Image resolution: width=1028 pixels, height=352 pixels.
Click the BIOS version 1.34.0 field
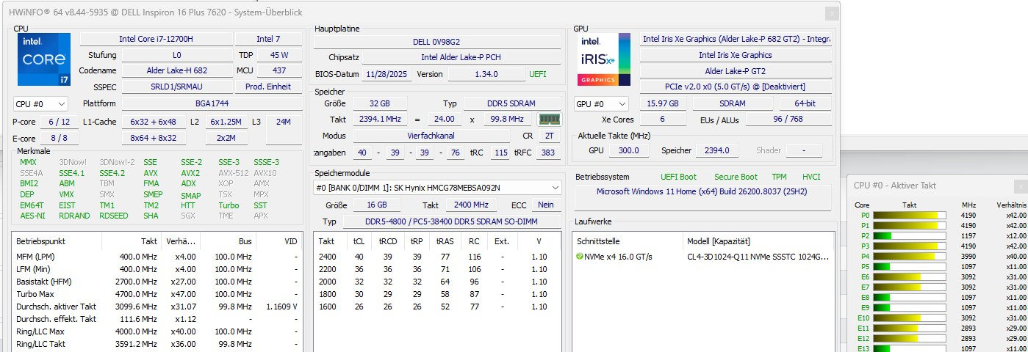pyautogui.click(x=486, y=74)
